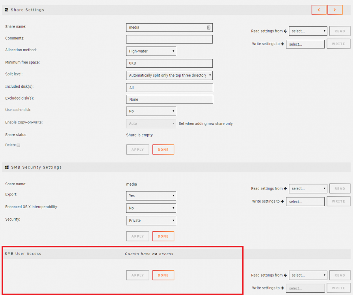Click the SMB User Access heading
This screenshot has width=353, height=295.
coord(23,254)
